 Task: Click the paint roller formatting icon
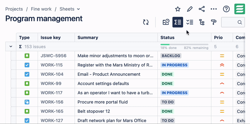point(213,22)
